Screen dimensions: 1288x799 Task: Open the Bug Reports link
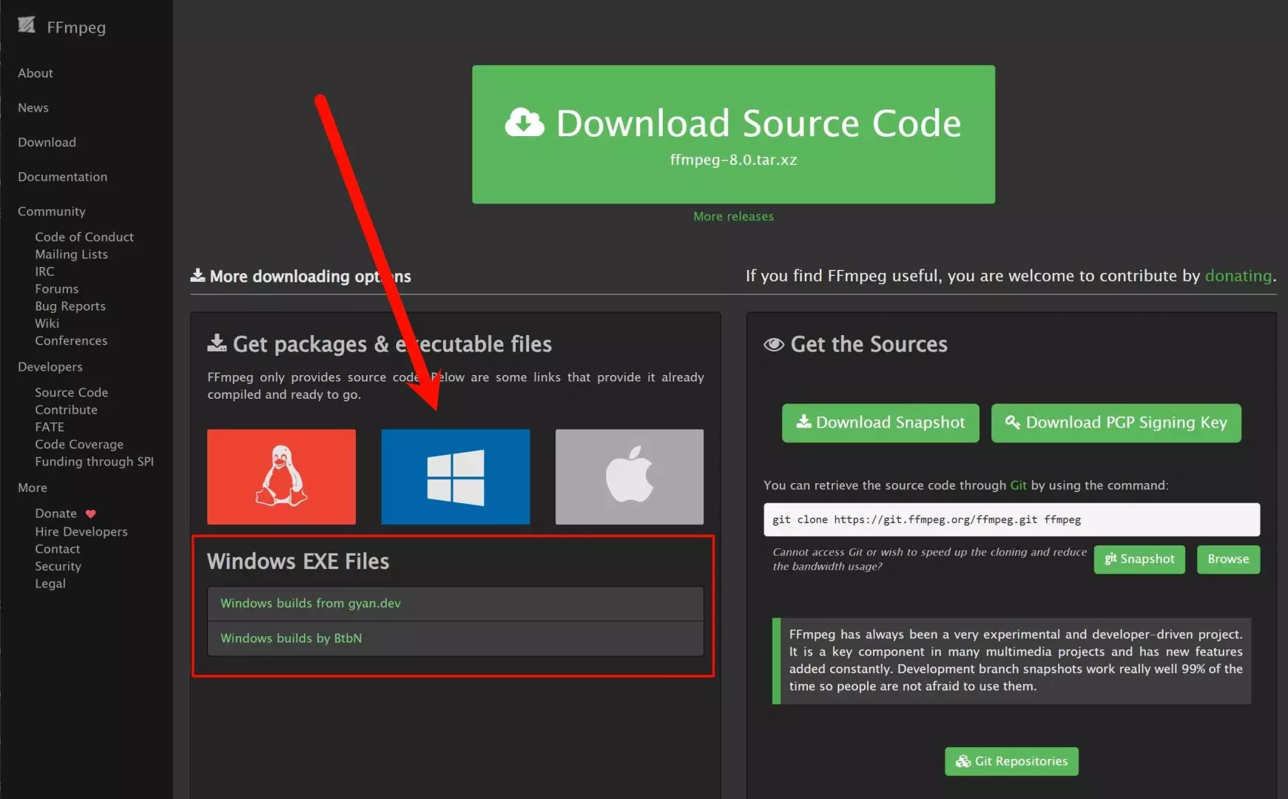[x=70, y=306]
